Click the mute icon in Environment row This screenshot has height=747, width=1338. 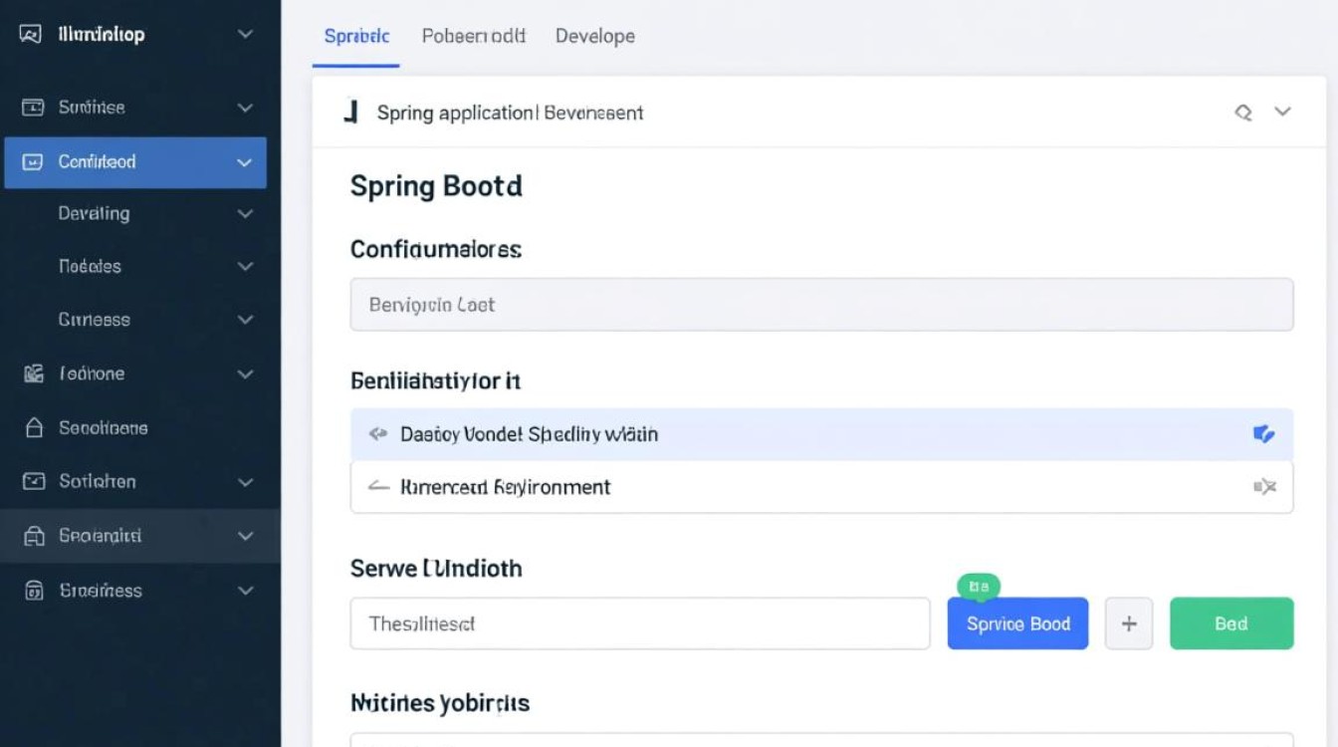[1264, 487]
